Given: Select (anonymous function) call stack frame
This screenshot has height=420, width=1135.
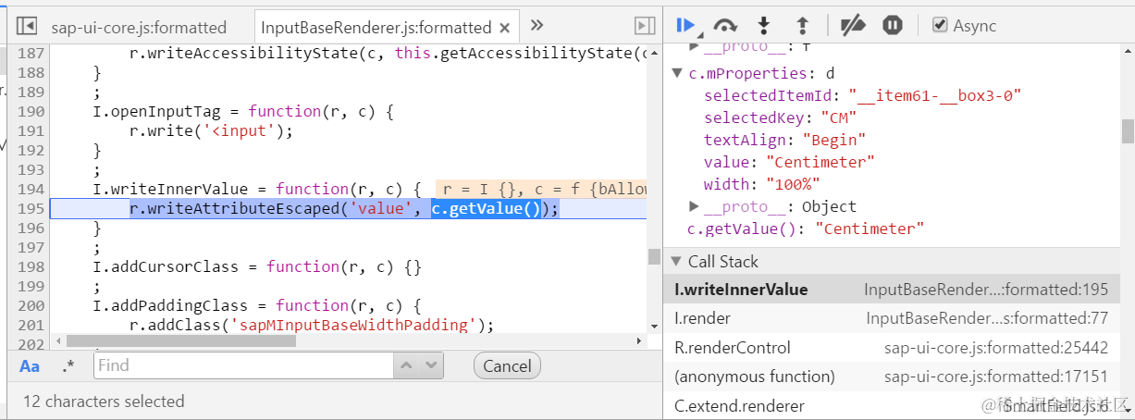Looking at the screenshot, I should pos(899,377).
